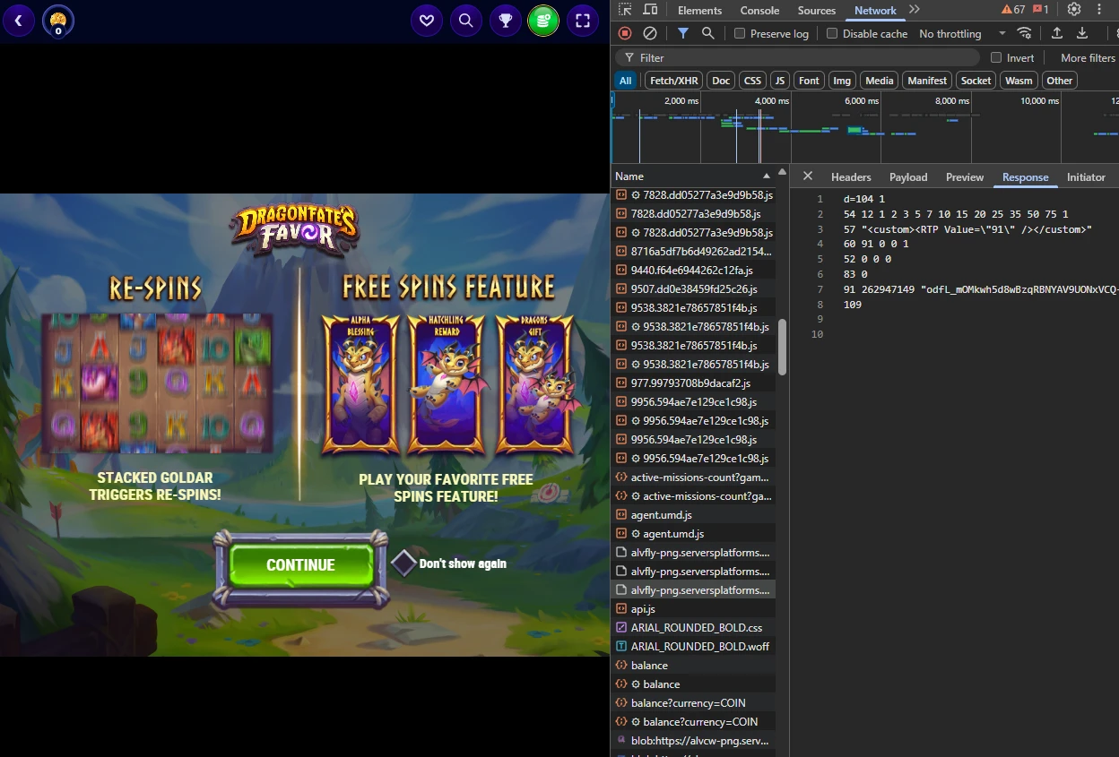
Task: Sort by the Name column header arrow
Action: coord(767,176)
